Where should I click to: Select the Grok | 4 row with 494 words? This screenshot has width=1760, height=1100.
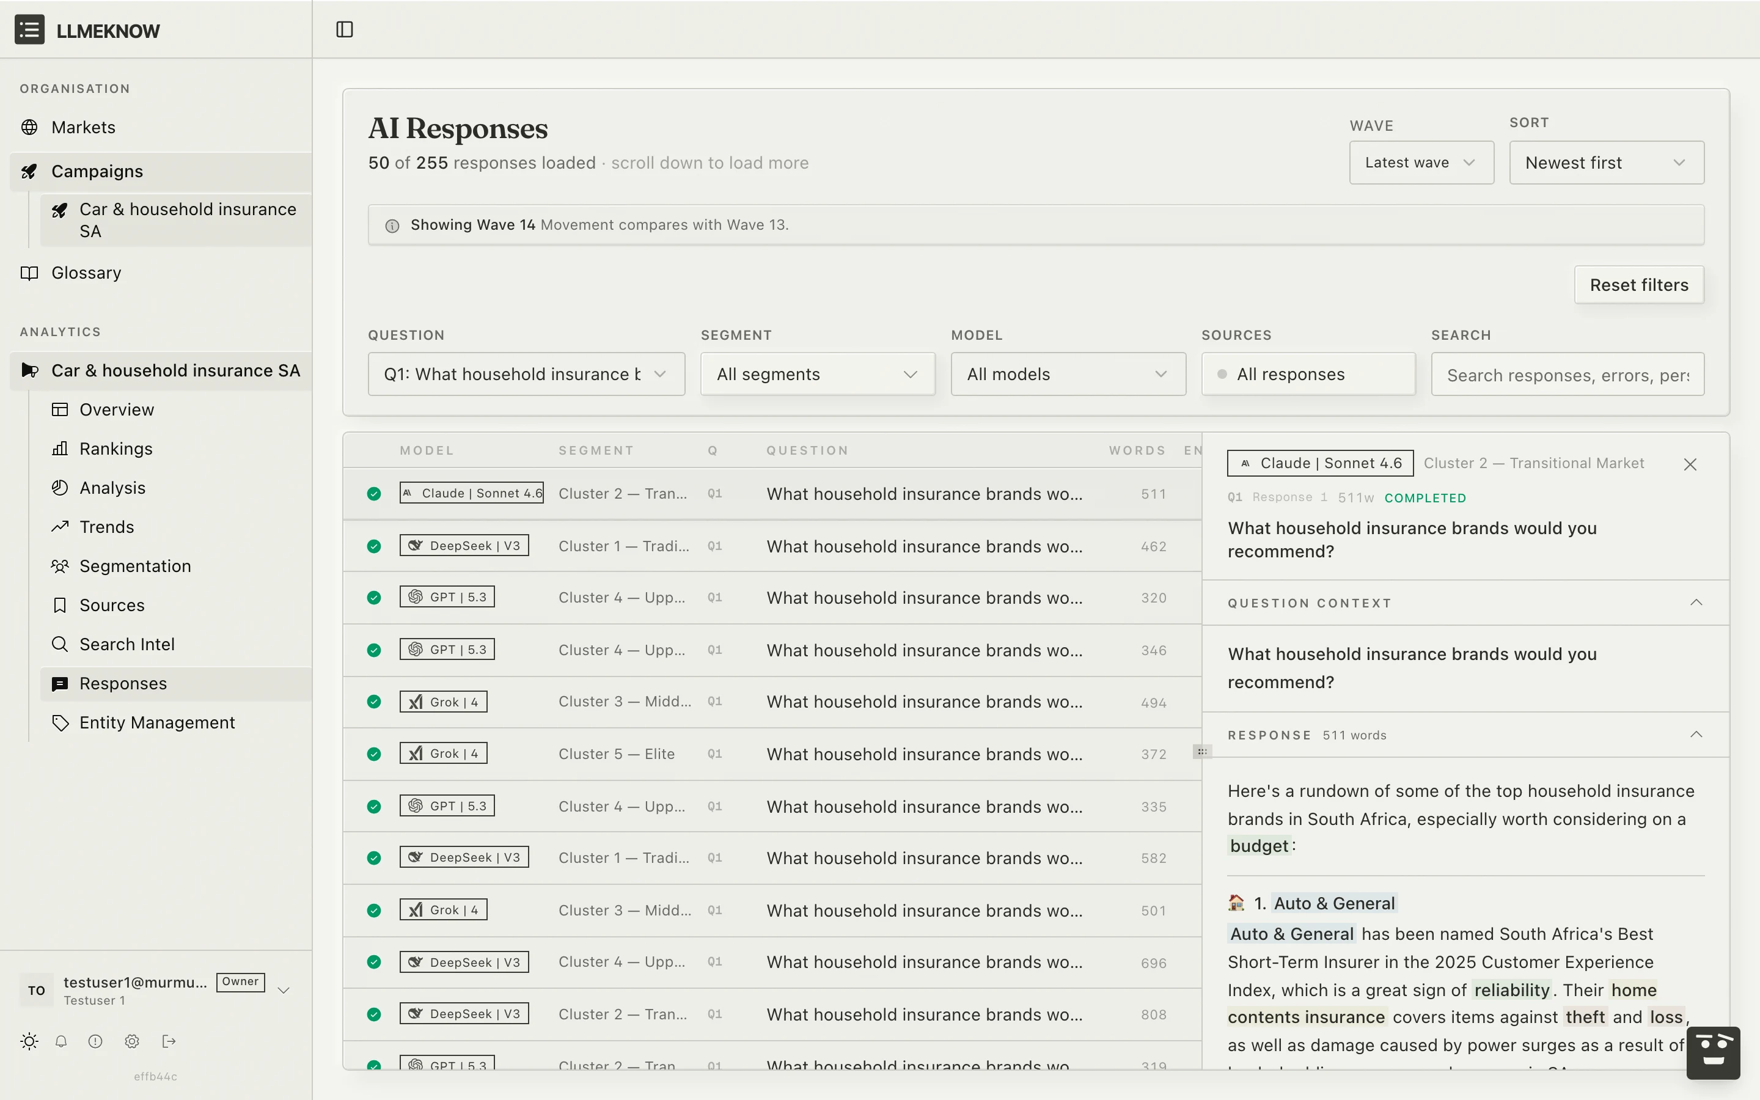(772, 702)
